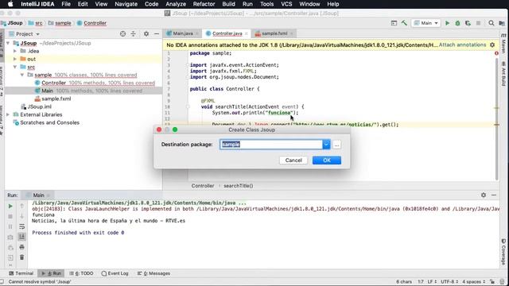Open the Messages tool window

[x=153, y=273]
